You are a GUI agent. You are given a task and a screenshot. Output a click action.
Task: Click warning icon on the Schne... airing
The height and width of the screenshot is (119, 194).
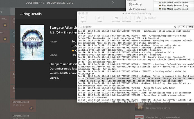pyautogui.click(x=5, y=25)
